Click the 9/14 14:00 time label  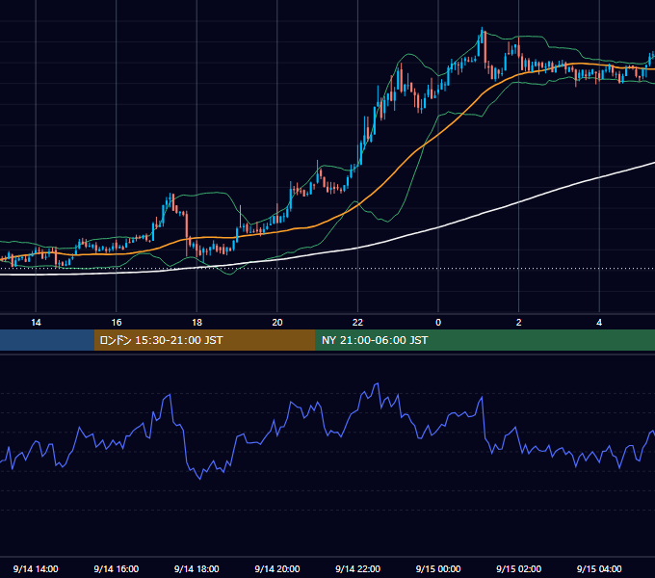[x=36, y=568]
